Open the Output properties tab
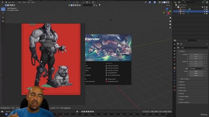The image size is (209, 117). click(174, 51)
